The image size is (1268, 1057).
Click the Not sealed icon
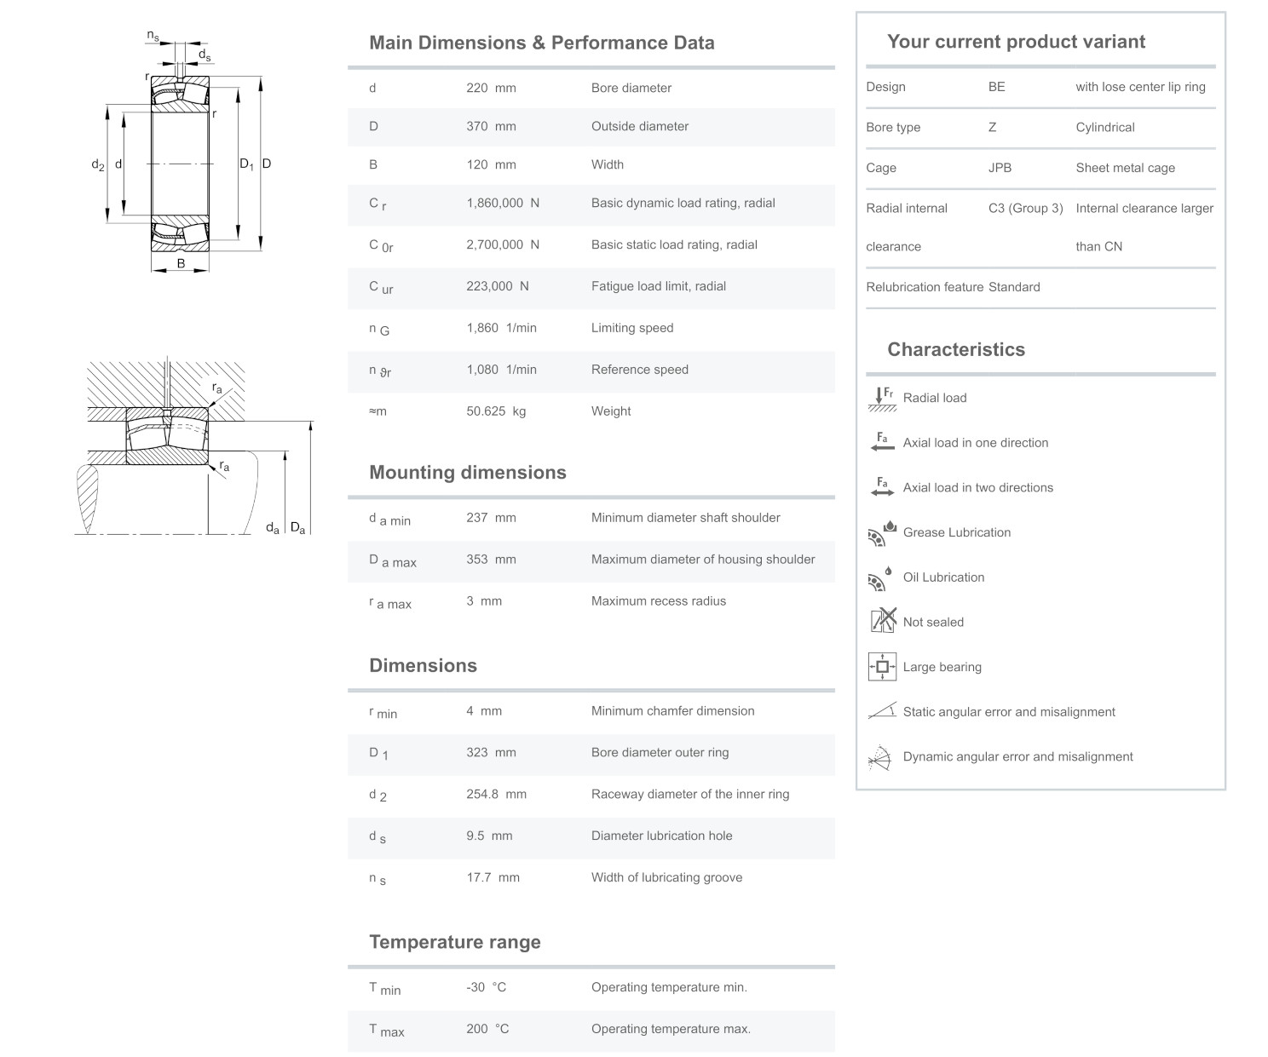pos(882,621)
